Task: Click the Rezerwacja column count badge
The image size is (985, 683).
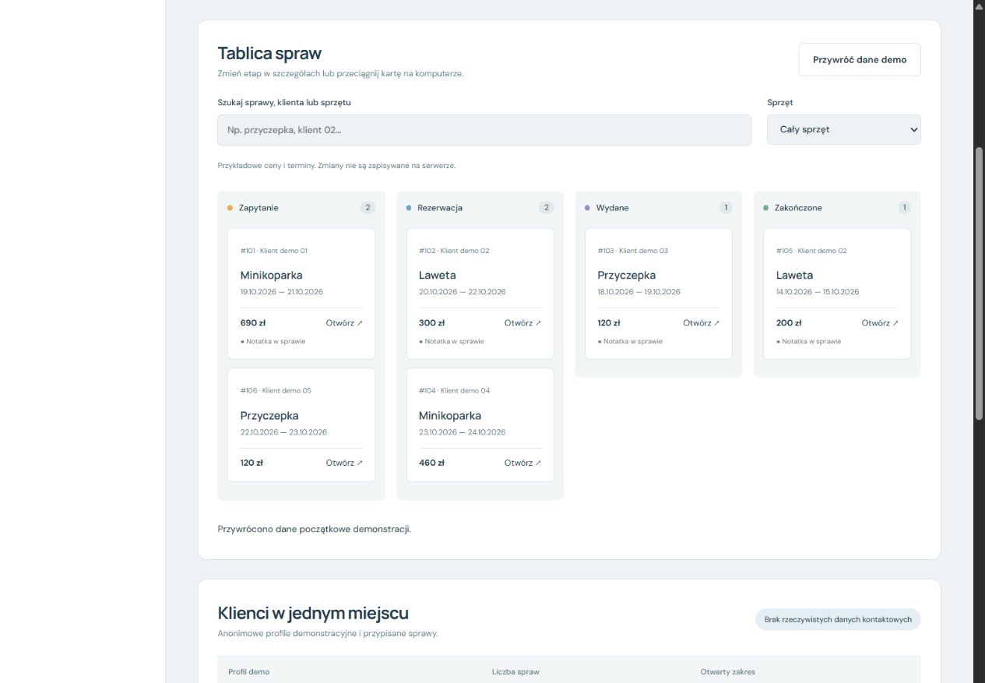Action: (x=547, y=208)
